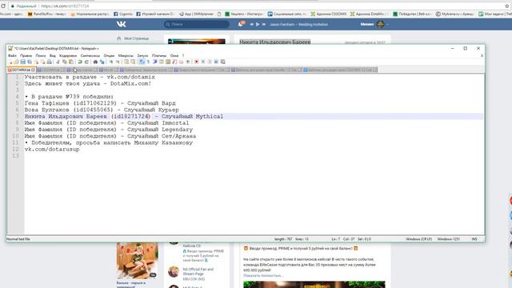The image size is (512, 288).
Task: Click the Copy icon in Notepad++ toolbar
Action: pos(64,62)
